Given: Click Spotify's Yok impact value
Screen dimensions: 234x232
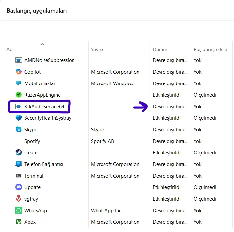Looking at the screenshot, I should (198, 141).
